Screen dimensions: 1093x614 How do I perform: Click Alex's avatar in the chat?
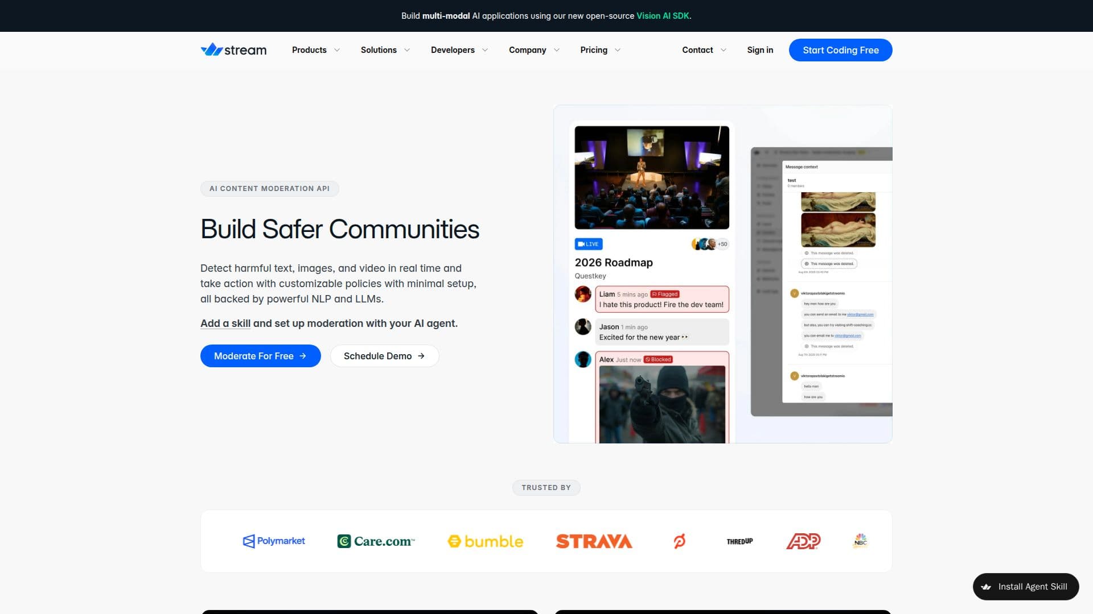click(583, 359)
